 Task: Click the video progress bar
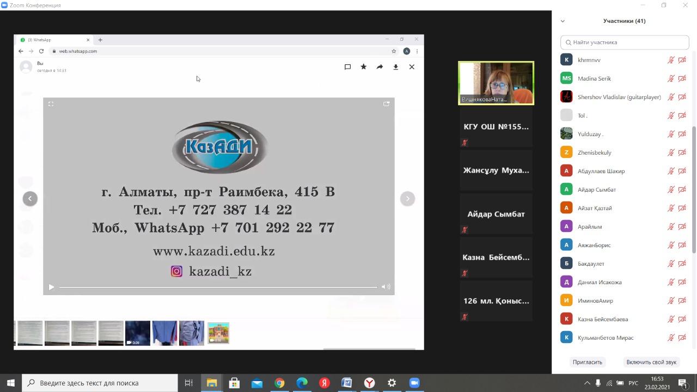pos(218,287)
